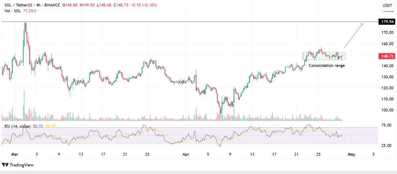Screen dimensions: 397x174
Task: Click the Mar date label on time axis
Action: click(14, 154)
